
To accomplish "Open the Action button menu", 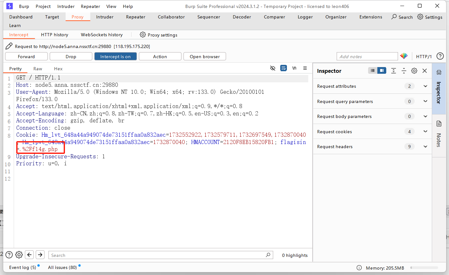I will [x=160, y=56].
